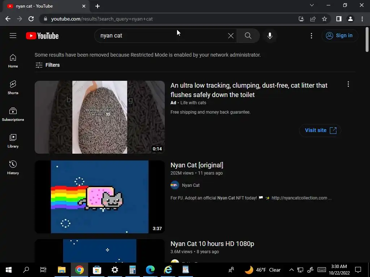
Task: Click the YouTube logo
Action: [42, 36]
